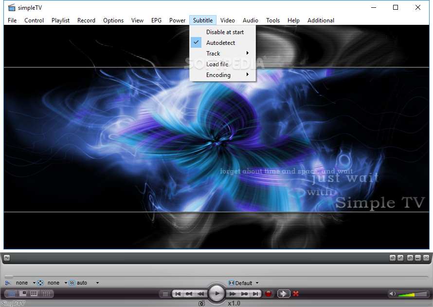Viewport: 433px width, 307px height.
Task: Jump to previous channel button
Action: tap(178, 294)
